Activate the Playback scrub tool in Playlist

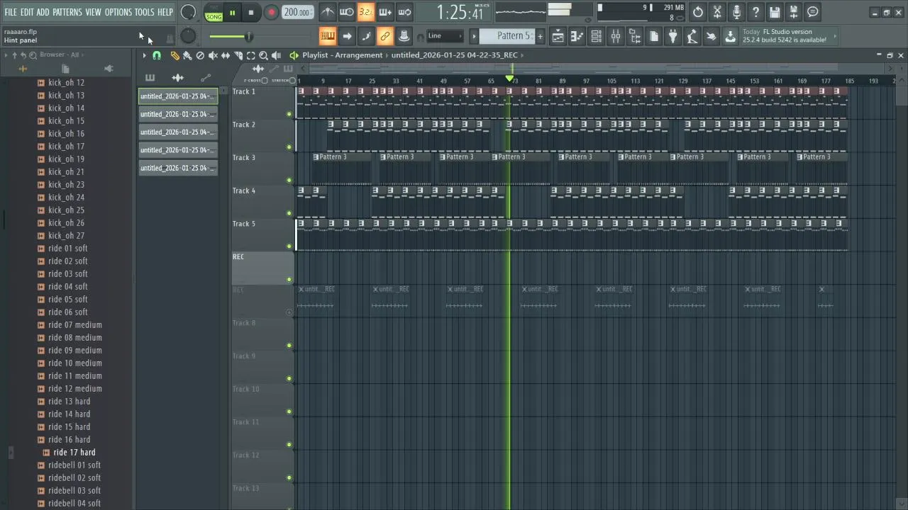click(x=276, y=55)
